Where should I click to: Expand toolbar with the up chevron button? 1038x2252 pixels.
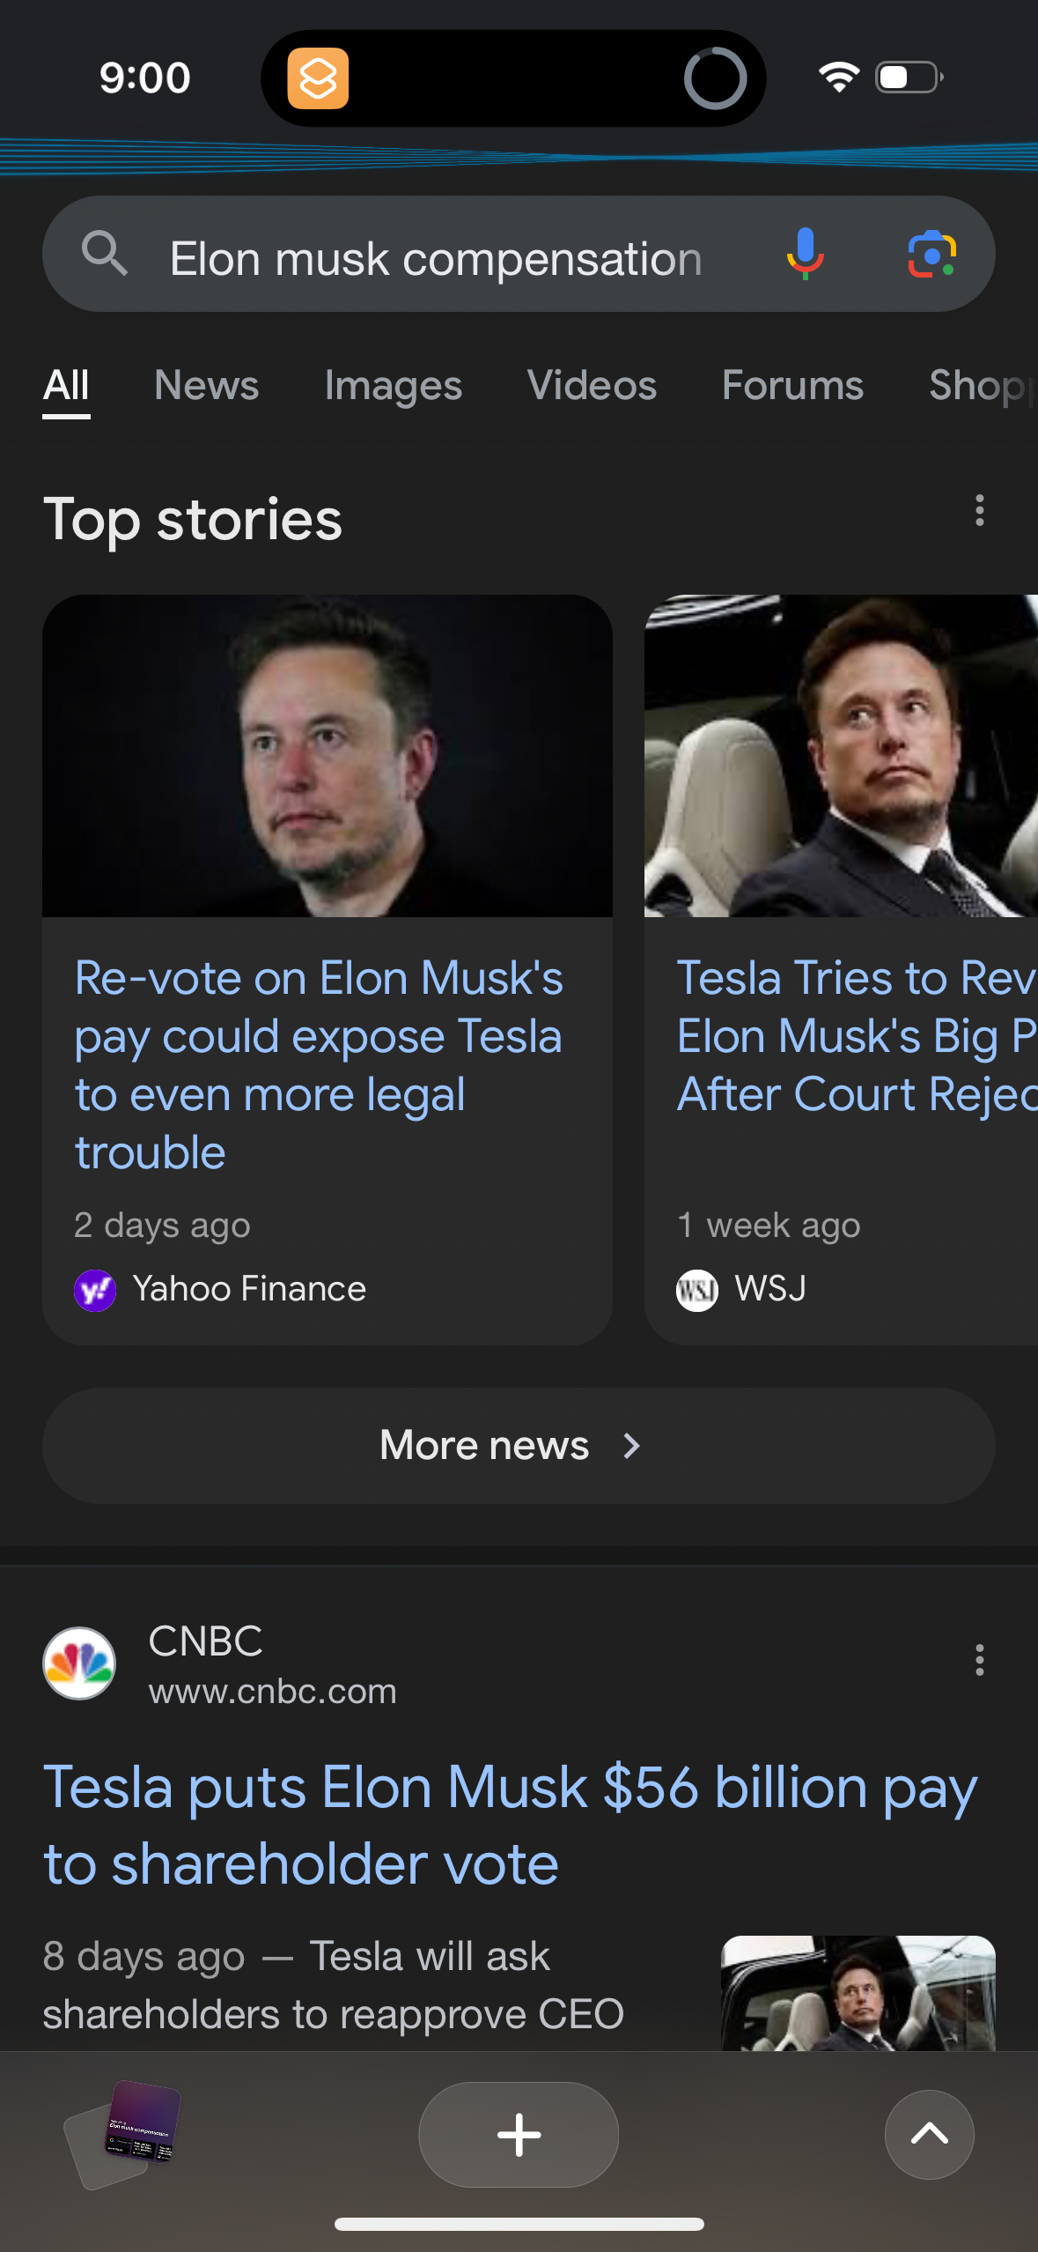pyautogui.click(x=929, y=2134)
